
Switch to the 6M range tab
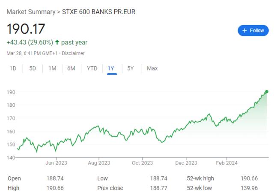coord(71,68)
